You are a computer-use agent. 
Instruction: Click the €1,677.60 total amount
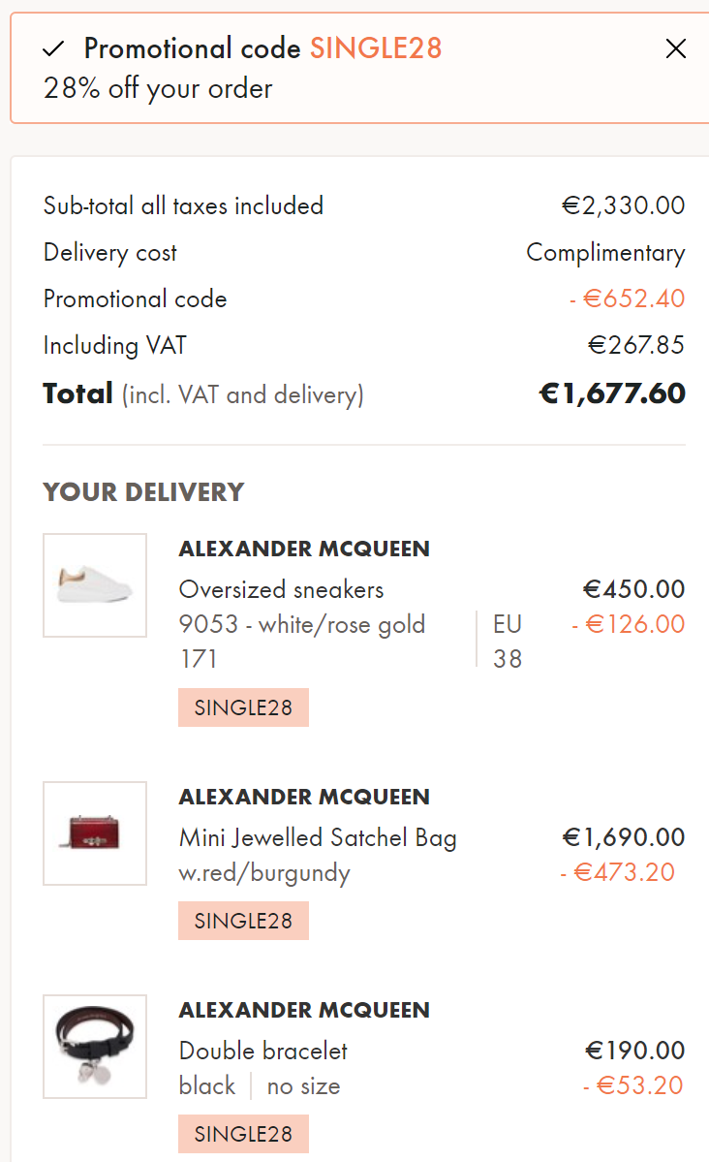pyautogui.click(x=612, y=393)
